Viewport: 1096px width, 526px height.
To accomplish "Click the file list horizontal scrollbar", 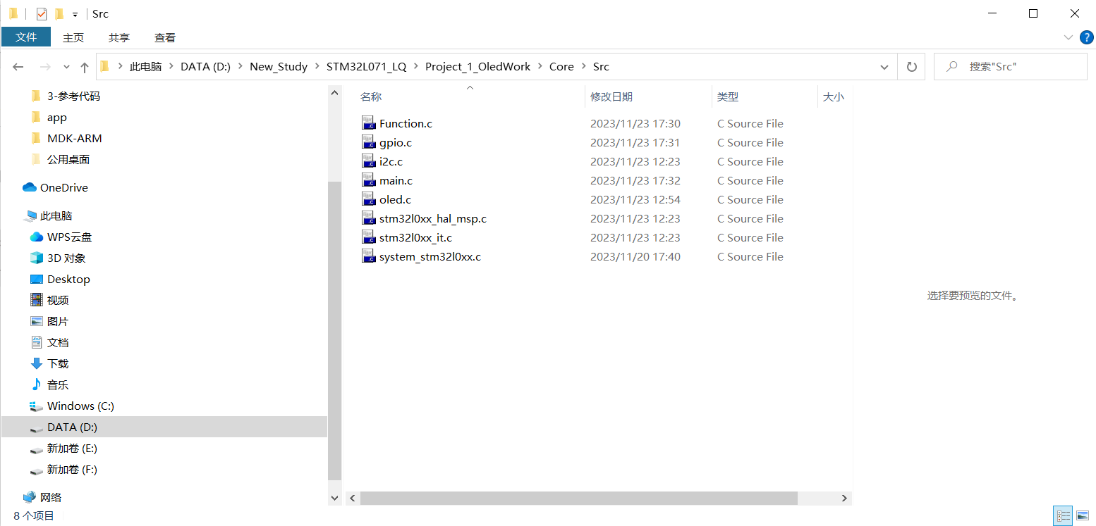I will pos(578,498).
